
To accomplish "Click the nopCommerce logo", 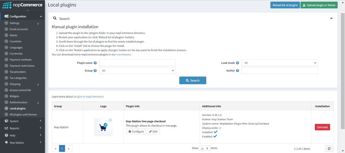I will [x=22, y=5].
